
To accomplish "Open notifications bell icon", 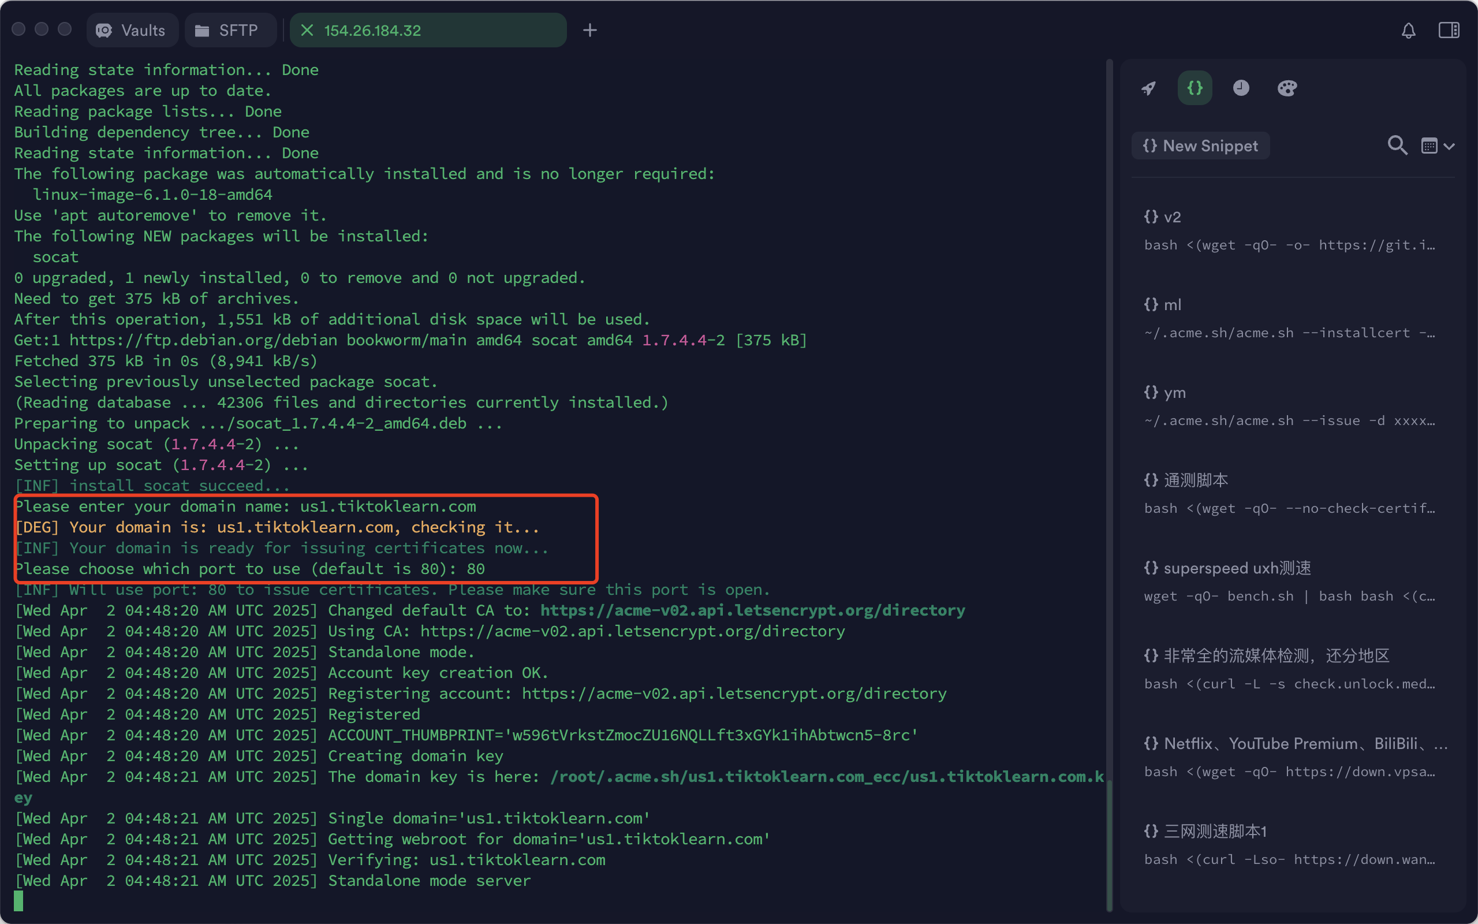I will 1408,30.
